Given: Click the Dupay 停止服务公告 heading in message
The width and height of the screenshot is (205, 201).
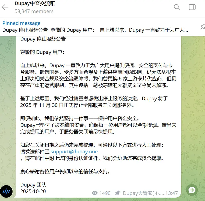Looking at the screenshot, I should point(43,39).
